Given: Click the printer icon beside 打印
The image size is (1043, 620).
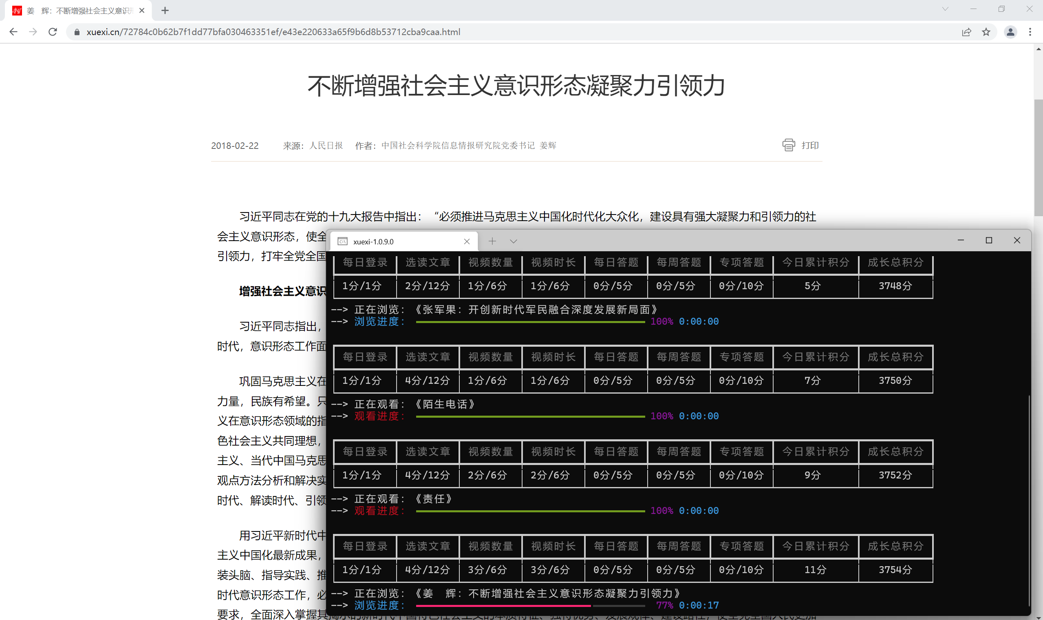Looking at the screenshot, I should [x=788, y=145].
